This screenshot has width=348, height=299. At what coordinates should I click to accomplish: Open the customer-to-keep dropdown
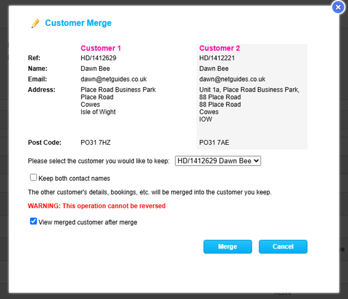pos(218,161)
